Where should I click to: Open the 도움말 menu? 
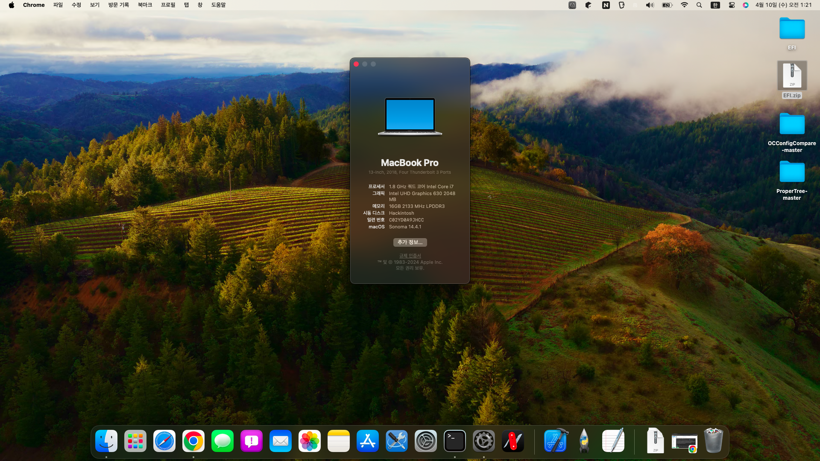pyautogui.click(x=219, y=5)
